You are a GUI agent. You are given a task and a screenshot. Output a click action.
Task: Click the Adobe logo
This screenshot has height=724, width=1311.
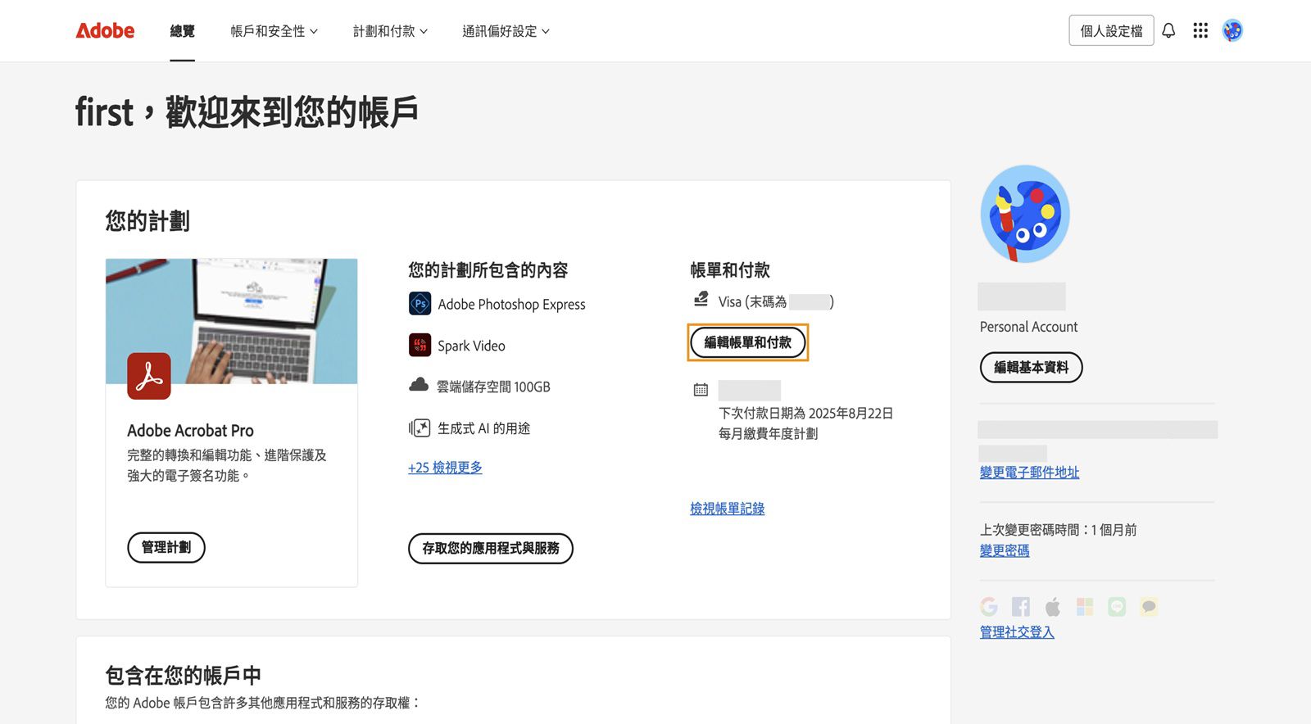pos(105,30)
